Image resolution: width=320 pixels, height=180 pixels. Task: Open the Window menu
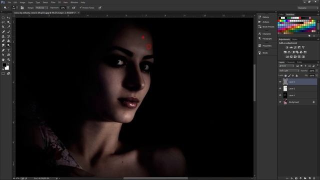74,2
